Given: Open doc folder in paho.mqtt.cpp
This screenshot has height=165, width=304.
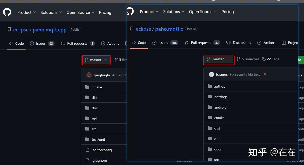Looking at the screenshot, I should [x=95, y=108].
